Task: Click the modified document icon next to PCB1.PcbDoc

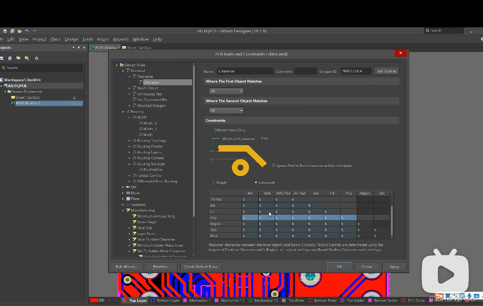Action: 74,103
